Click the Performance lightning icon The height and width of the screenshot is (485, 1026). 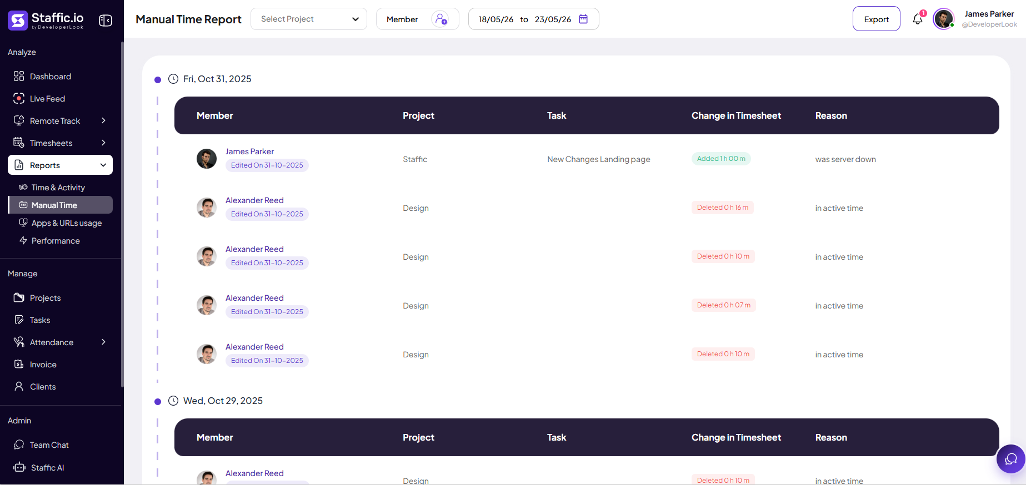click(23, 240)
